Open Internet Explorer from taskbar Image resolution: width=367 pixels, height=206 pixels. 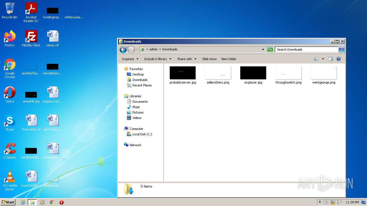[x=23, y=202]
